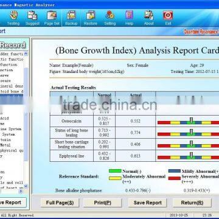Select 'toid bone d' record list item

coord(12,91)
